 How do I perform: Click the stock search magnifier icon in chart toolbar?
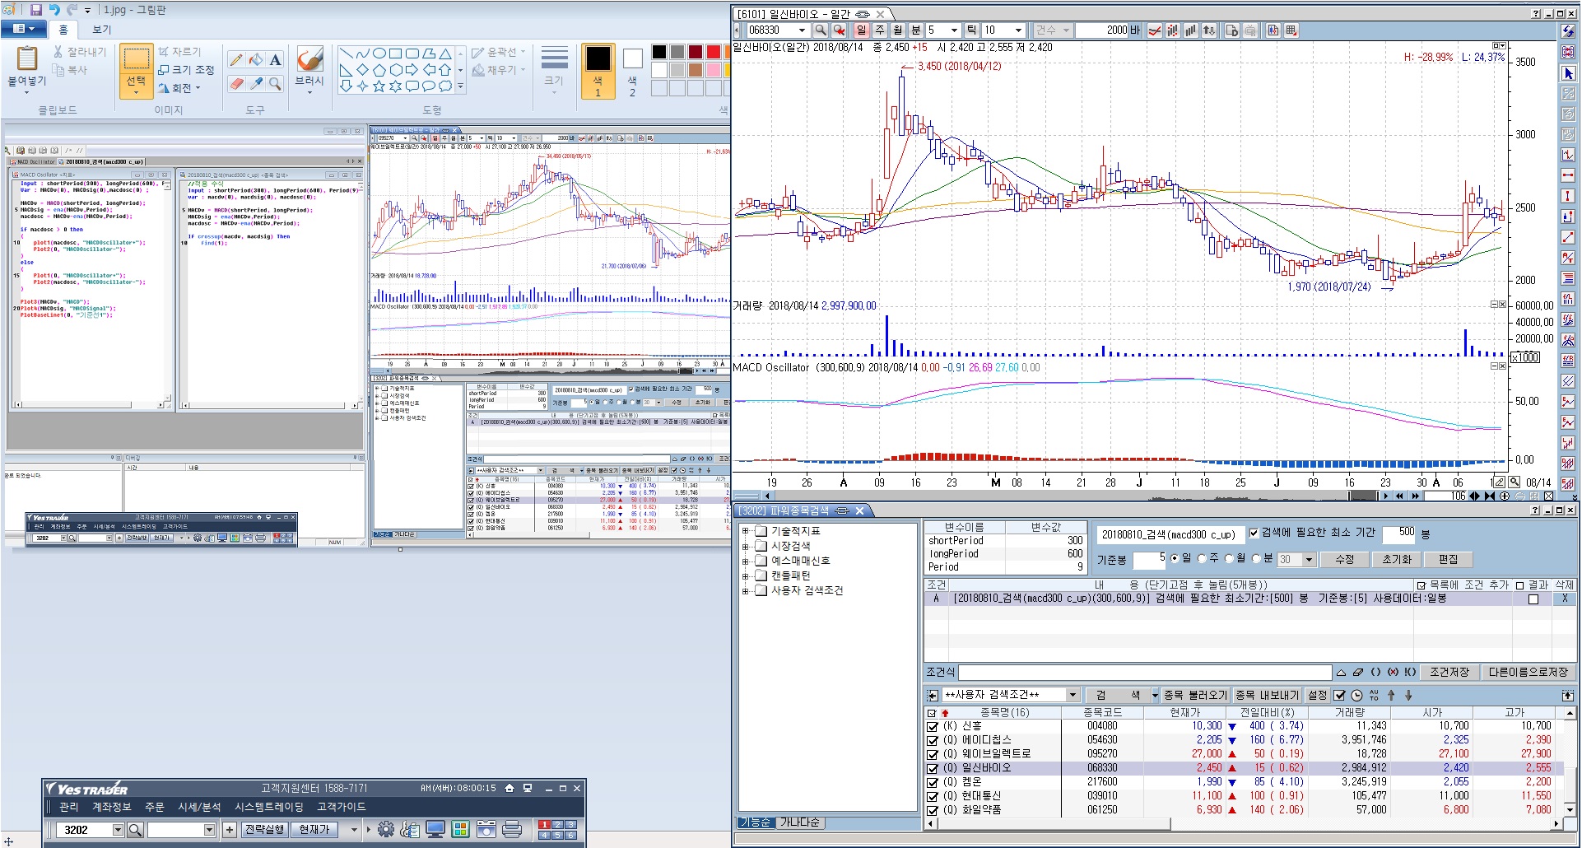tap(821, 30)
